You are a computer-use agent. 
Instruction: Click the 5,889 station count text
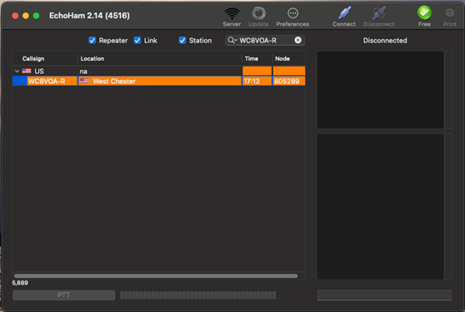pos(20,283)
